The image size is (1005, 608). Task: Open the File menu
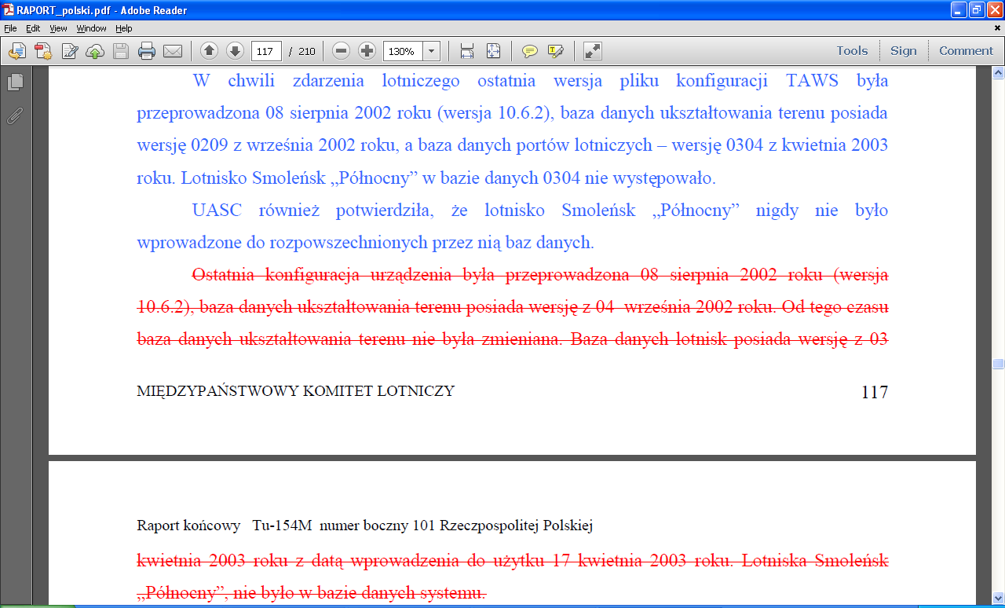[x=10, y=28]
